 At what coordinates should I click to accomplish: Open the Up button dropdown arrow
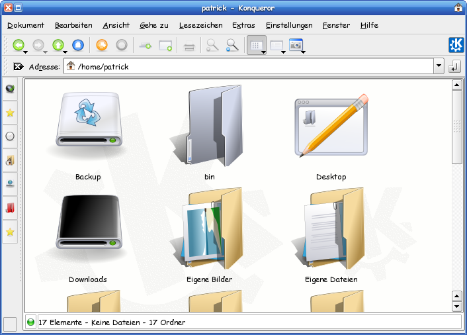point(65,52)
